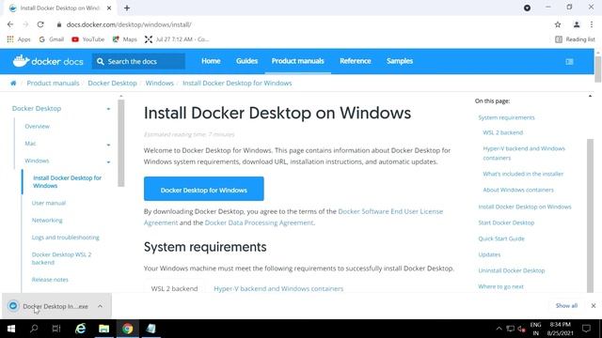Open Task View on taskbar
Screen dimensions: 602x338
click(56, 329)
